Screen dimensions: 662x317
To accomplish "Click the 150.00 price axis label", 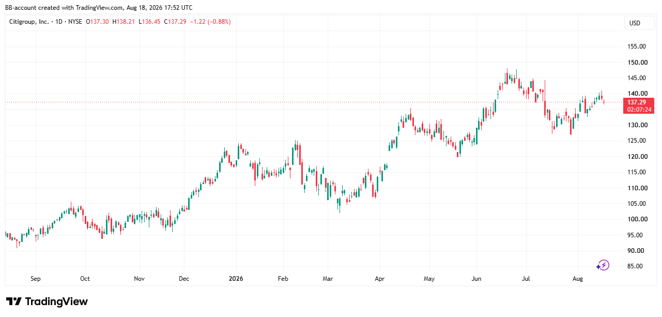I will pos(637,63).
